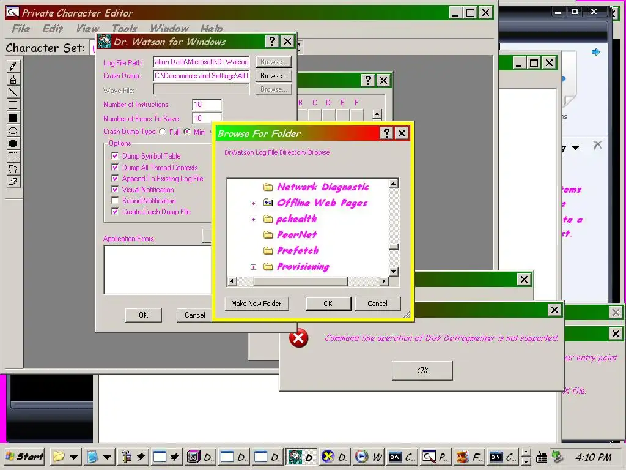626x470 pixels.
Task: Open the folder quick-launch icon on taskbar
Action: tap(59, 457)
